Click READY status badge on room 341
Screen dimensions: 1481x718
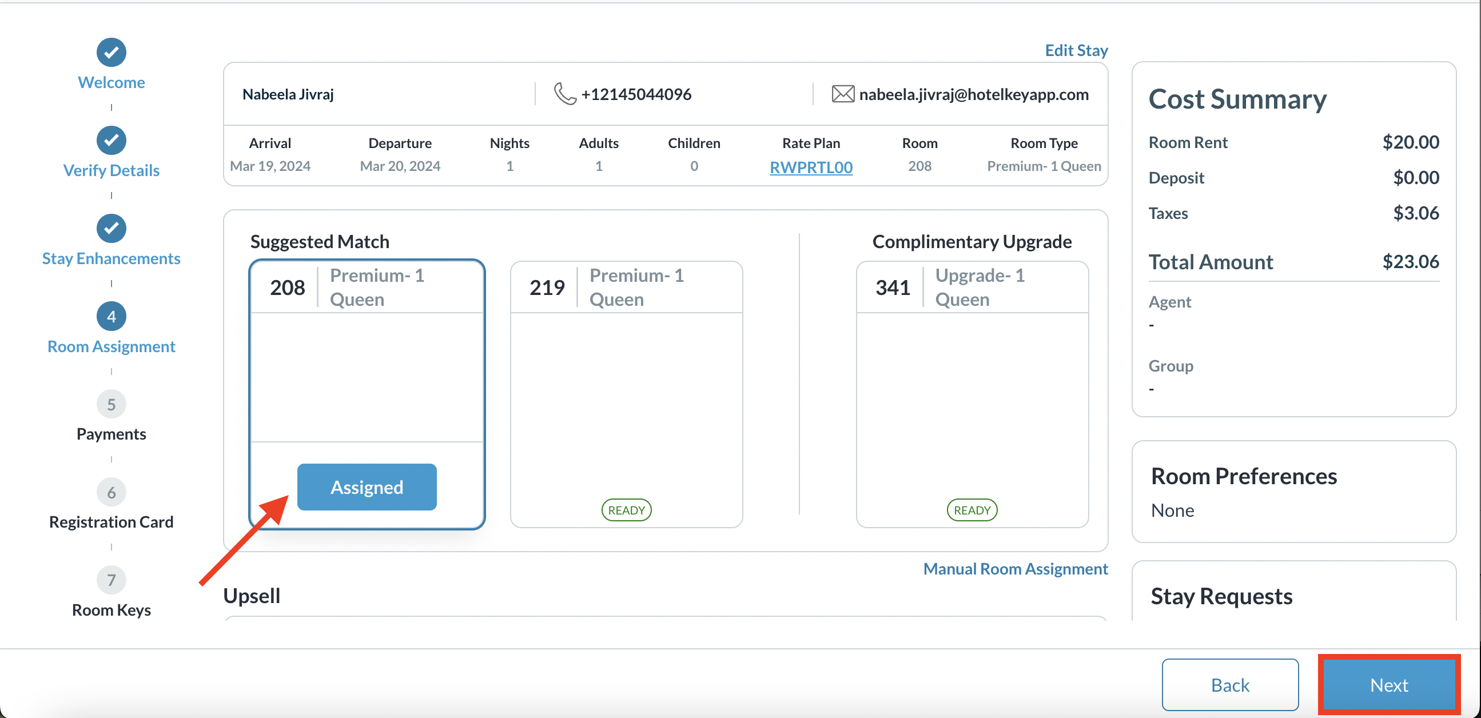(972, 510)
